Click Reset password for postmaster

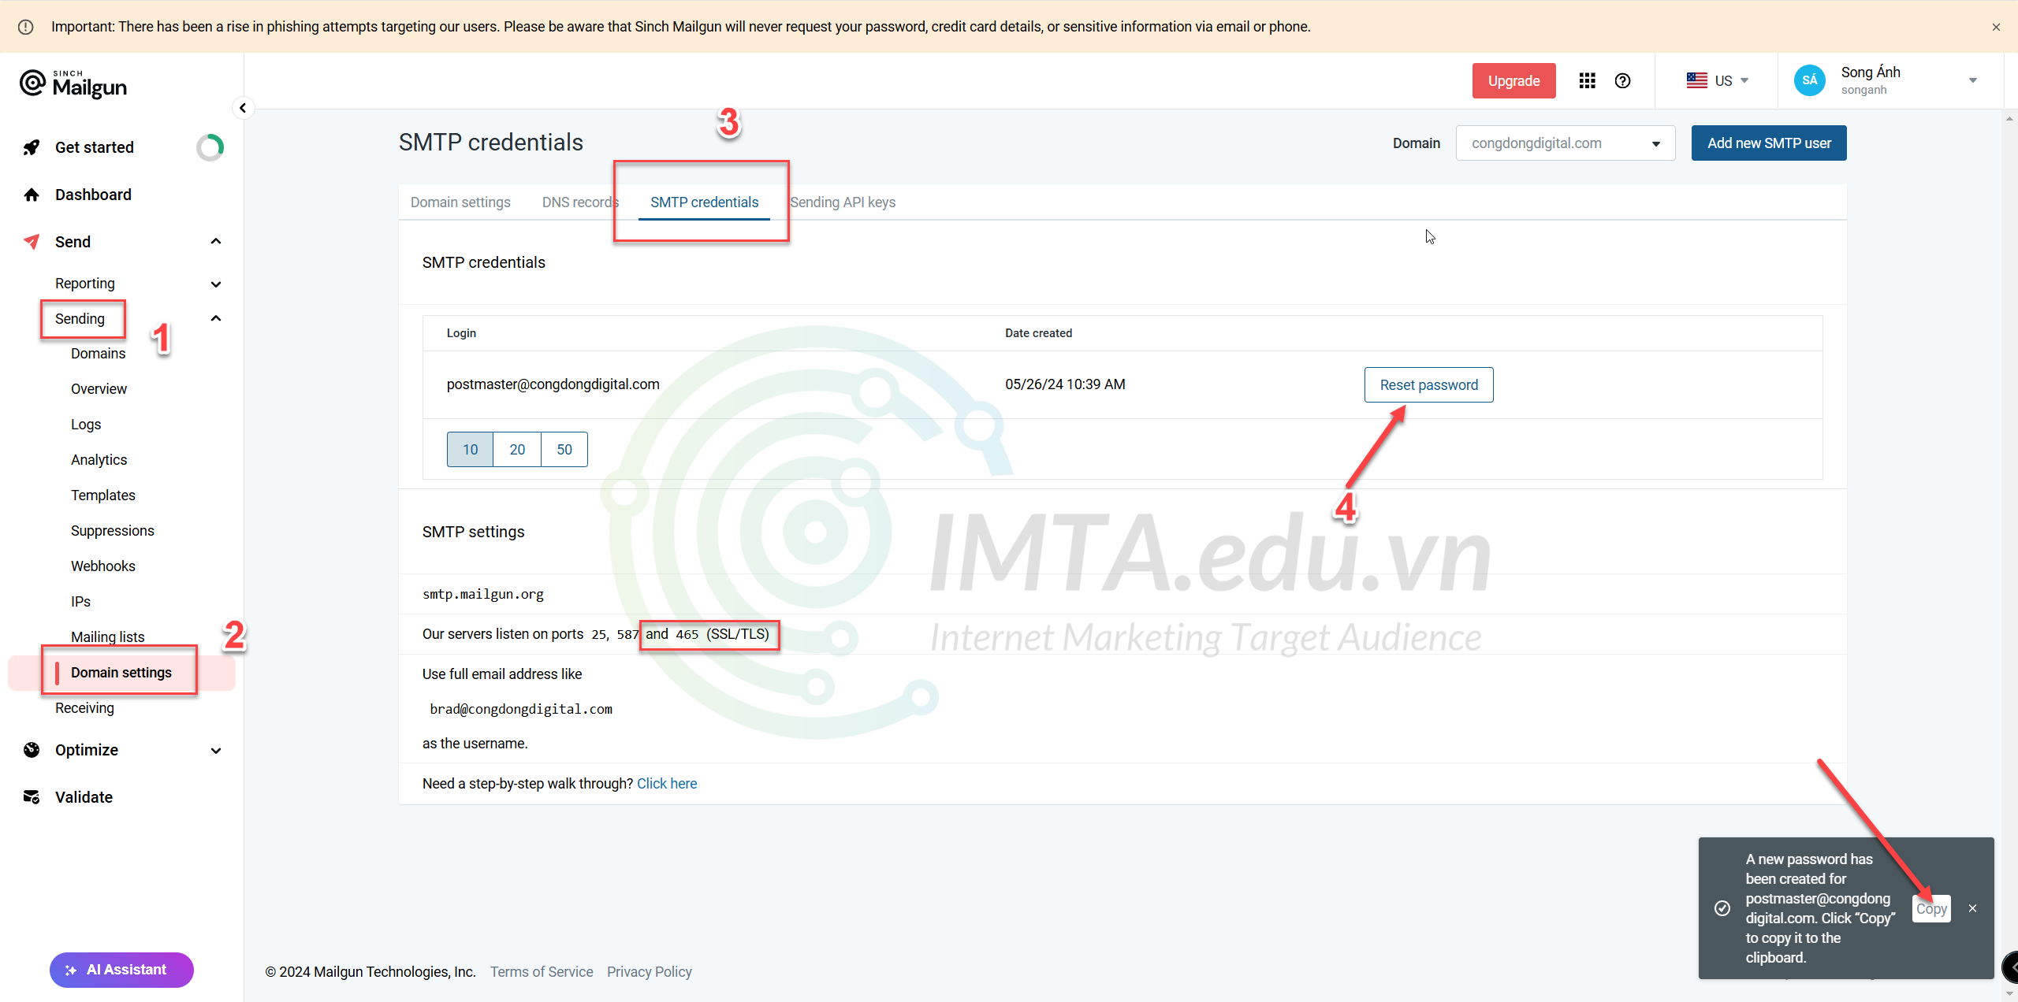[x=1428, y=384]
